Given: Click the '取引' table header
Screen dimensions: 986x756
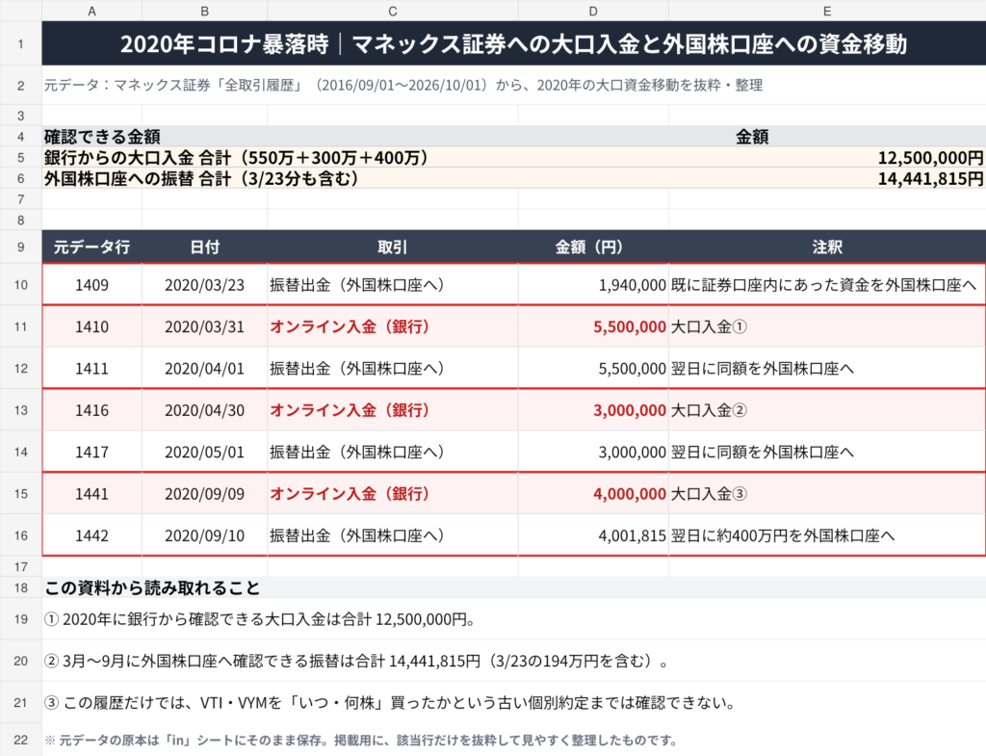Looking at the screenshot, I should (x=393, y=247).
